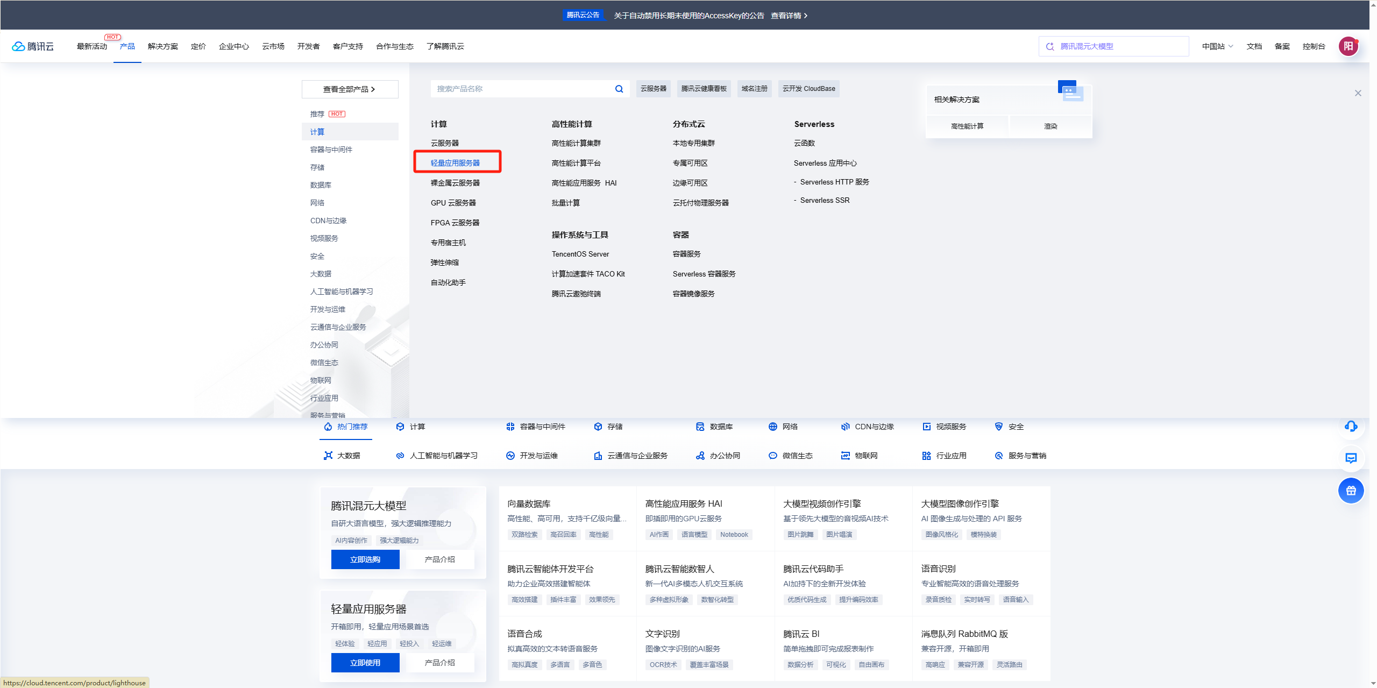Click the Tencent Cloud logo
This screenshot has height=688, width=1377.
[33, 46]
